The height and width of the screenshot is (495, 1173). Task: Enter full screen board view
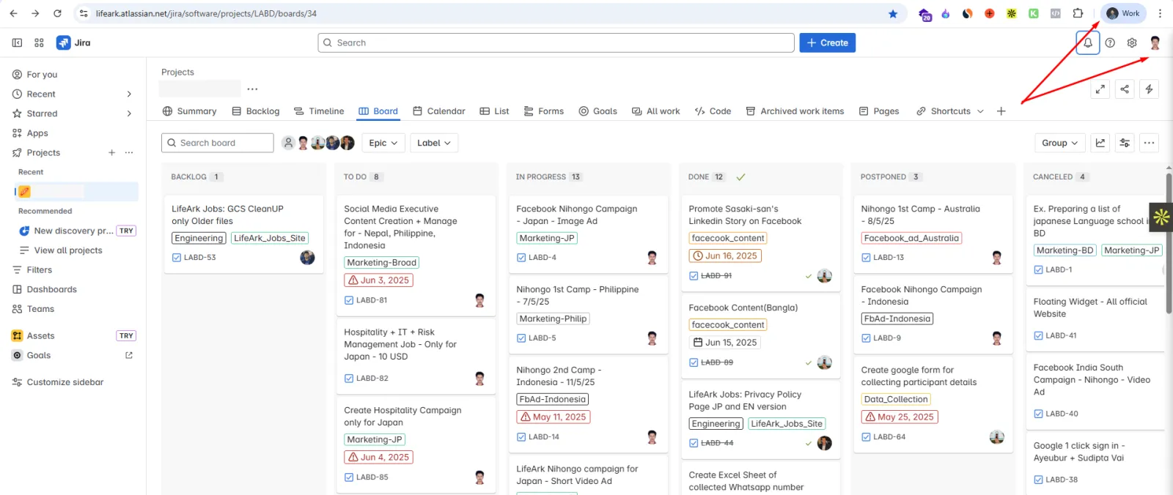pos(1100,89)
